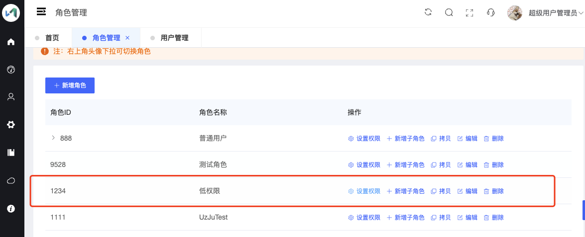
Task: Open the search icon in header
Action: 449,12
